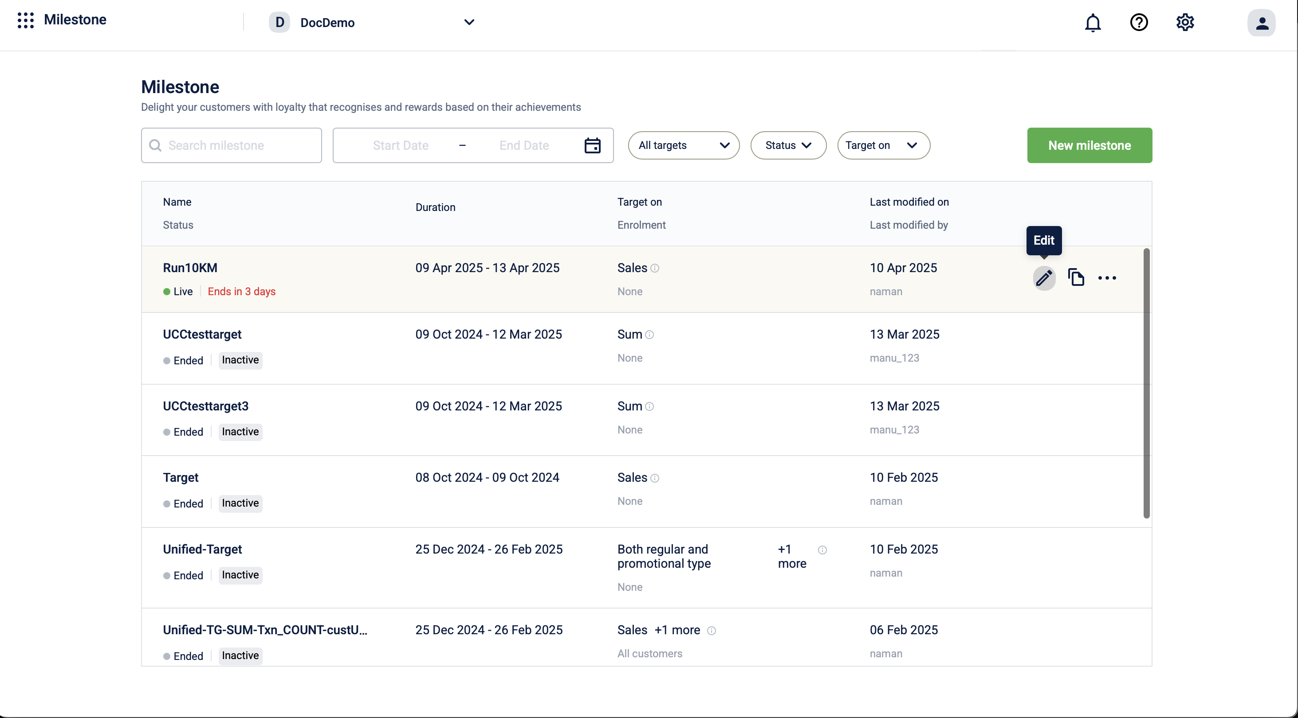This screenshot has height=718, width=1298.
Task: Click the calendar icon in date range
Action: [x=592, y=145]
